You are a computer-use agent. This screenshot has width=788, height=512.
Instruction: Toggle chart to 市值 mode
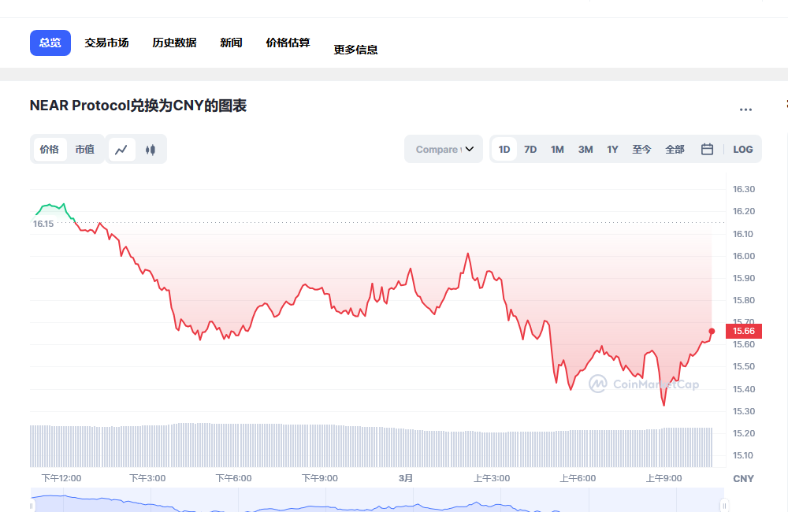(x=85, y=150)
